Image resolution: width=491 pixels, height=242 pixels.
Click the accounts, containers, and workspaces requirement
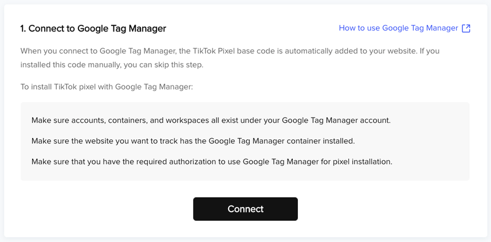[211, 120]
